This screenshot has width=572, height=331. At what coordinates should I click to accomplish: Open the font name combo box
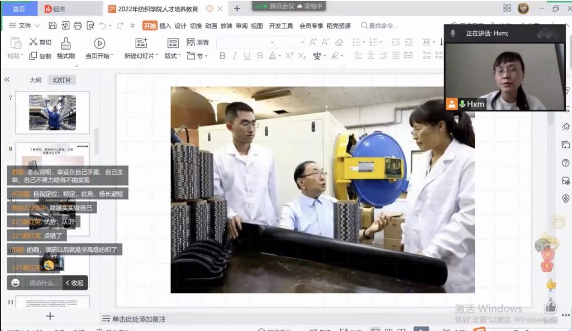coord(246,42)
